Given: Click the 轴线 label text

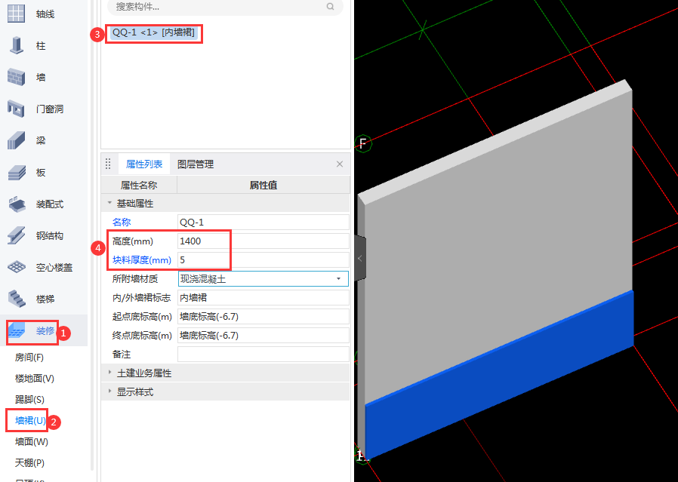Looking at the screenshot, I should coord(45,14).
